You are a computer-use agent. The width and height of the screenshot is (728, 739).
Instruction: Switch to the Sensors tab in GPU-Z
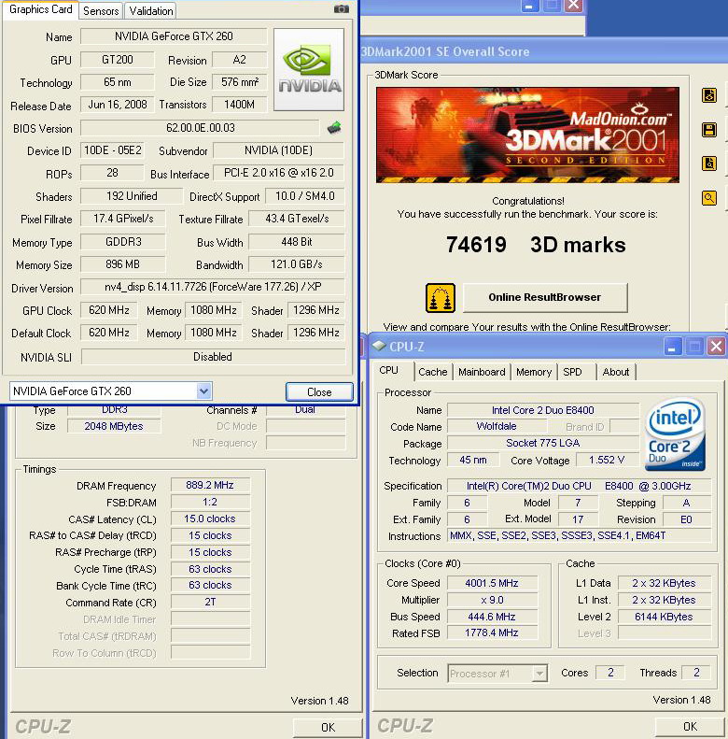point(101,11)
